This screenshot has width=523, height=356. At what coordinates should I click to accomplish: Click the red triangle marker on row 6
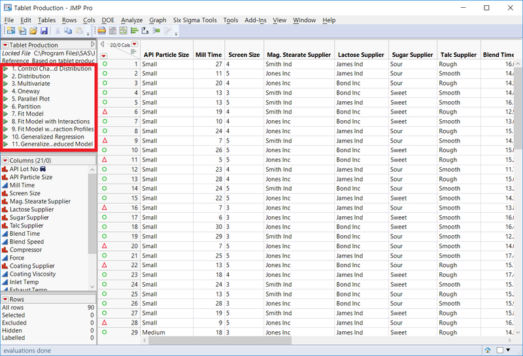104,112
